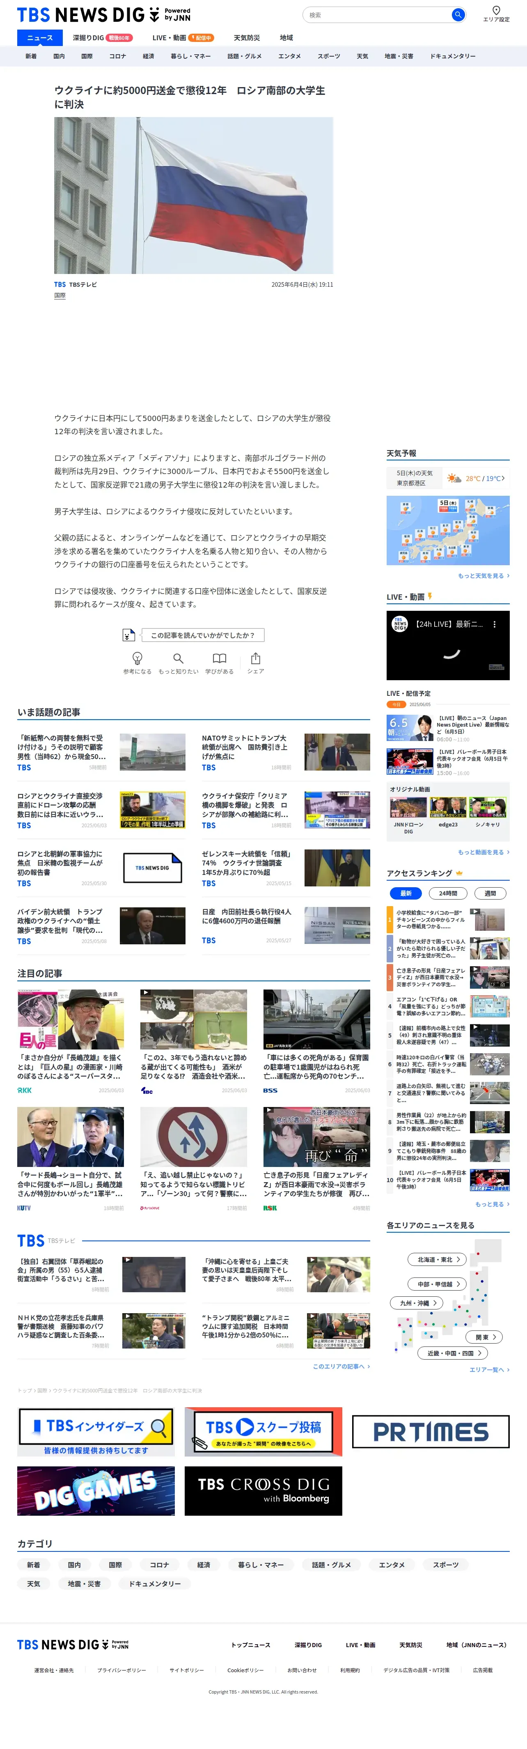
Task: Click the breadcrumb トップ link
Action: tap(24, 1390)
